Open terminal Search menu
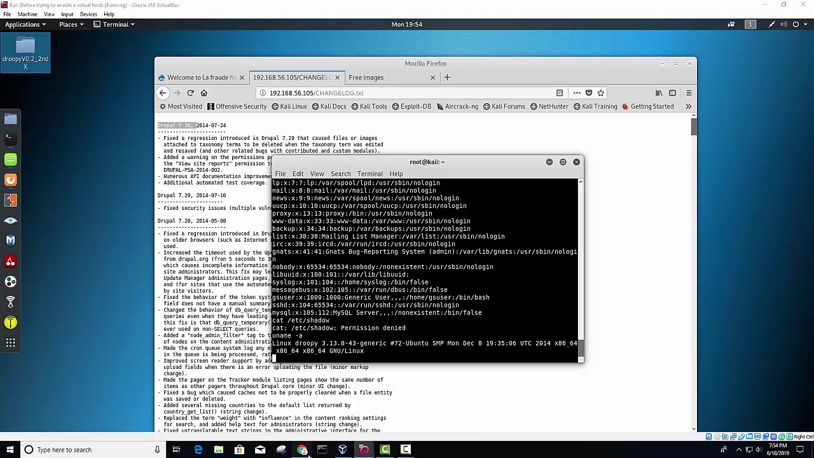 340,174
